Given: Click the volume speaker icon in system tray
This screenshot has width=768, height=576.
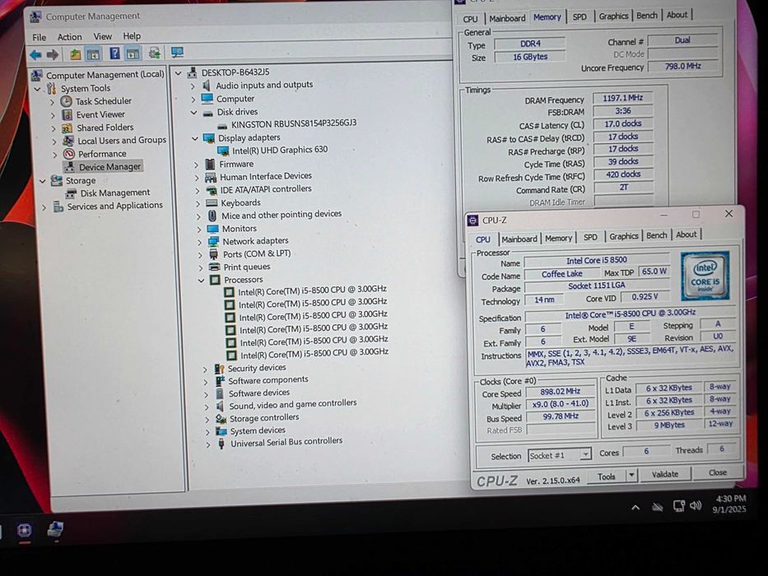Looking at the screenshot, I should click(x=696, y=505).
